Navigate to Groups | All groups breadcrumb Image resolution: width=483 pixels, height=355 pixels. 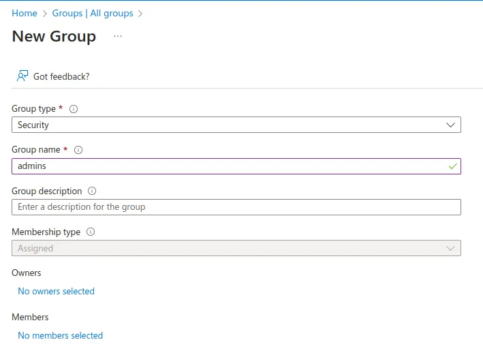pos(93,14)
